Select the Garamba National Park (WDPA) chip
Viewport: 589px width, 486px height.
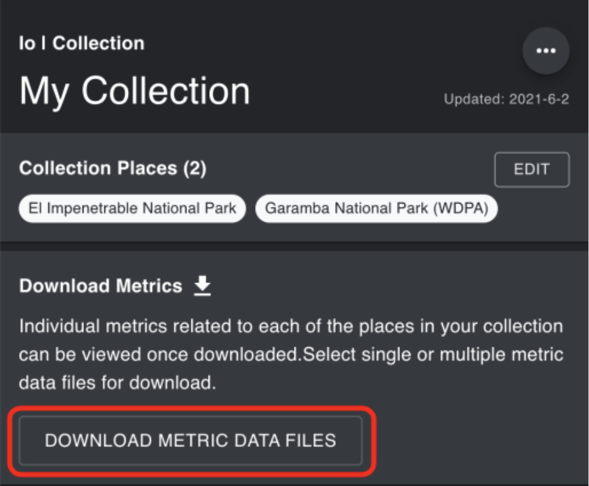coord(376,208)
